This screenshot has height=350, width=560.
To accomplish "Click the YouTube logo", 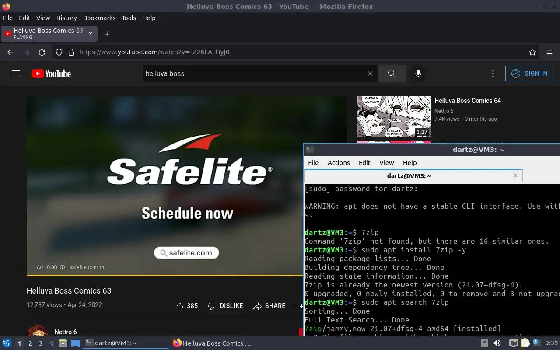I will point(51,73).
